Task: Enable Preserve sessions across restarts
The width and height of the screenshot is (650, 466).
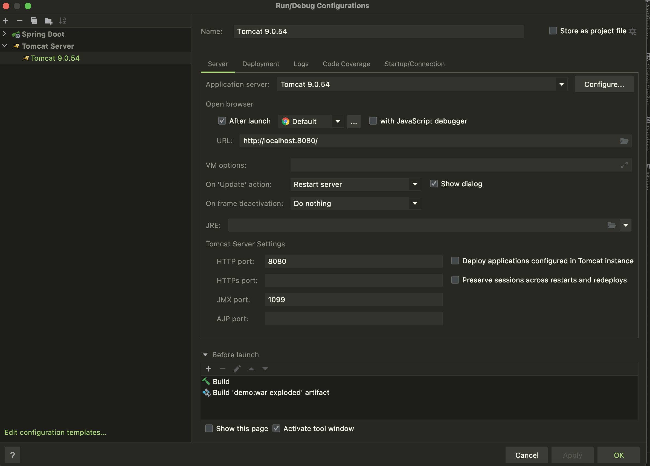Action: click(455, 280)
